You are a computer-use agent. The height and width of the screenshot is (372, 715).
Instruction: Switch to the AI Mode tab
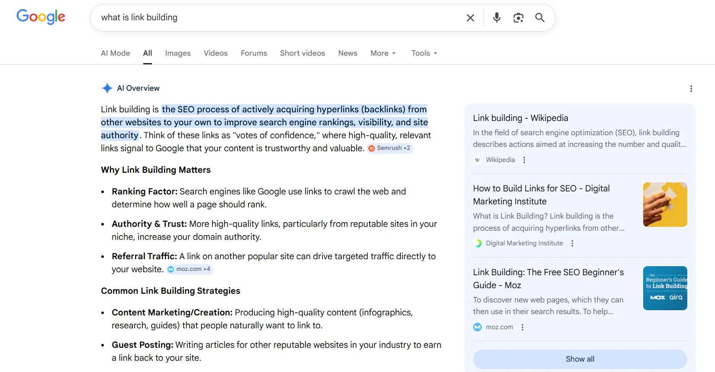point(115,53)
